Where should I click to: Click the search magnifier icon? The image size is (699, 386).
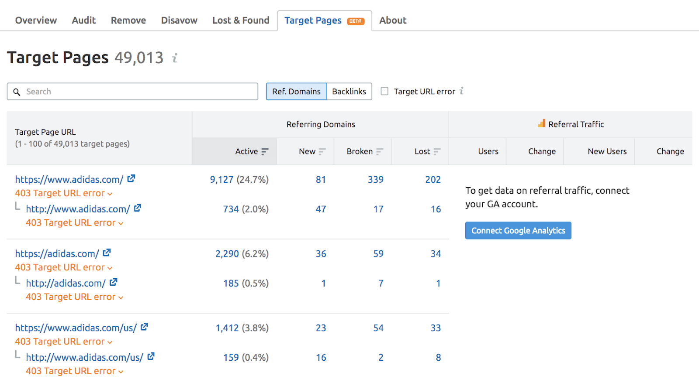(x=17, y=92)
